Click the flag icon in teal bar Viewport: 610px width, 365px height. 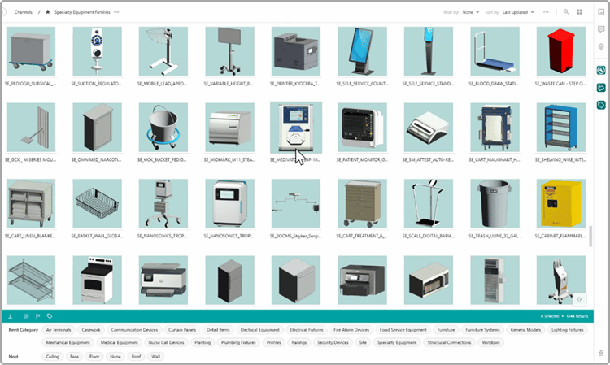pos(37,316)
